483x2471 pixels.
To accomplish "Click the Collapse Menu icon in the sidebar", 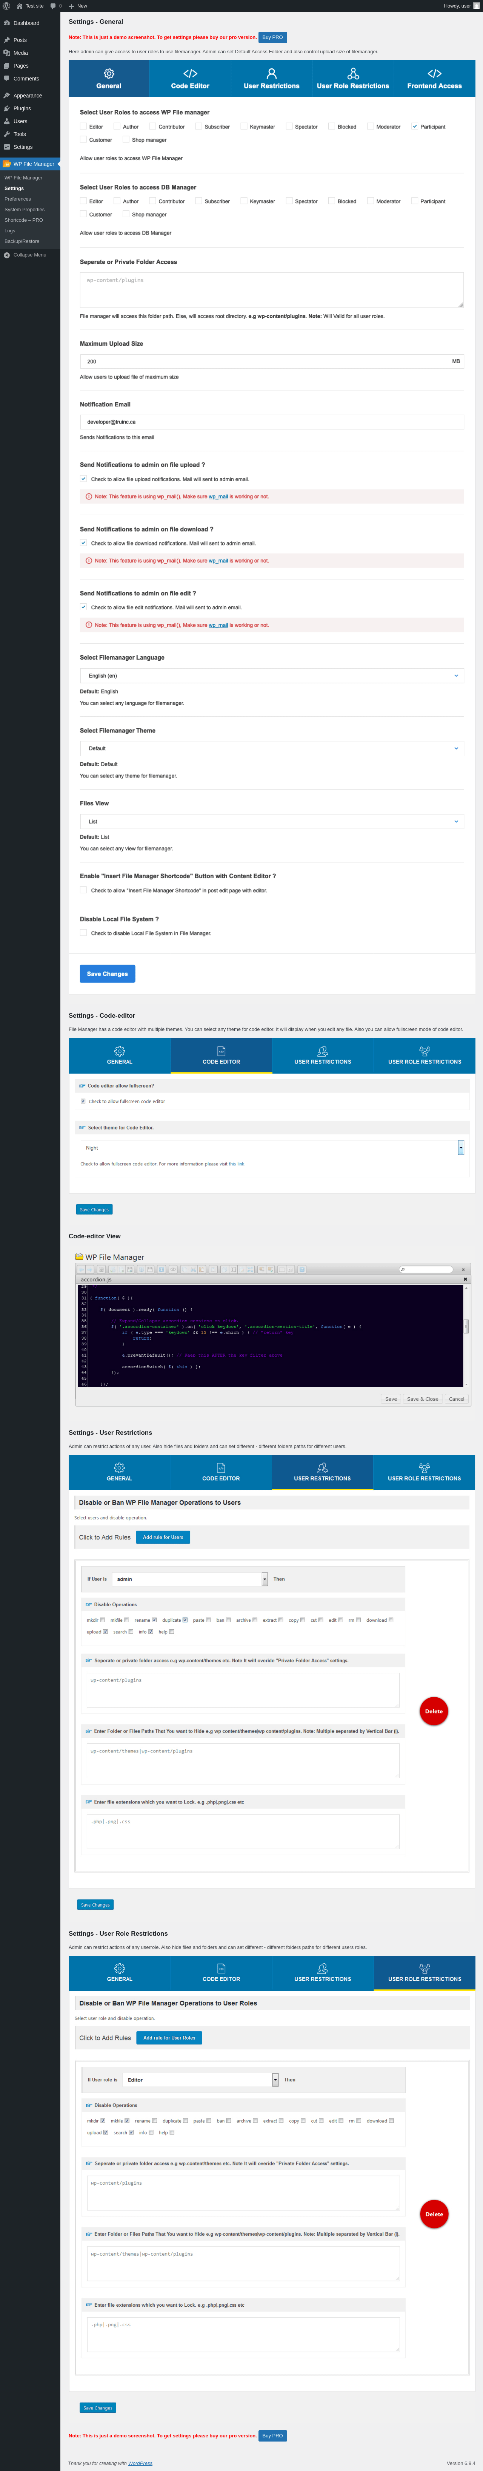I will pyautogui.click(x=7, y=255).
